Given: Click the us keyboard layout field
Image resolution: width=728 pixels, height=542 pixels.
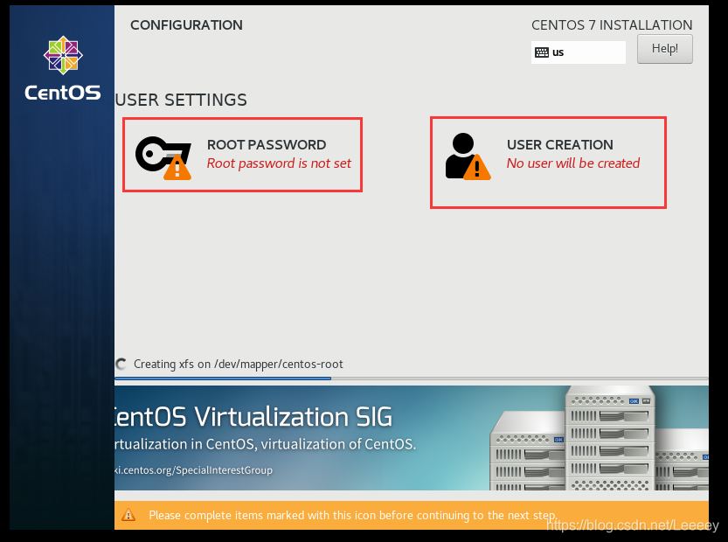Looking at the screenshot, I should coord(578,52).
